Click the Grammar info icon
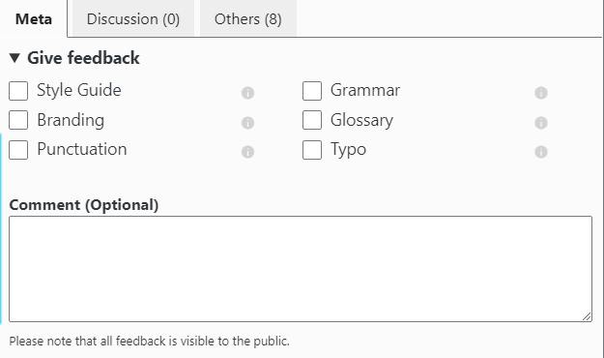604x358 pixels. click(x=541, y=93)
